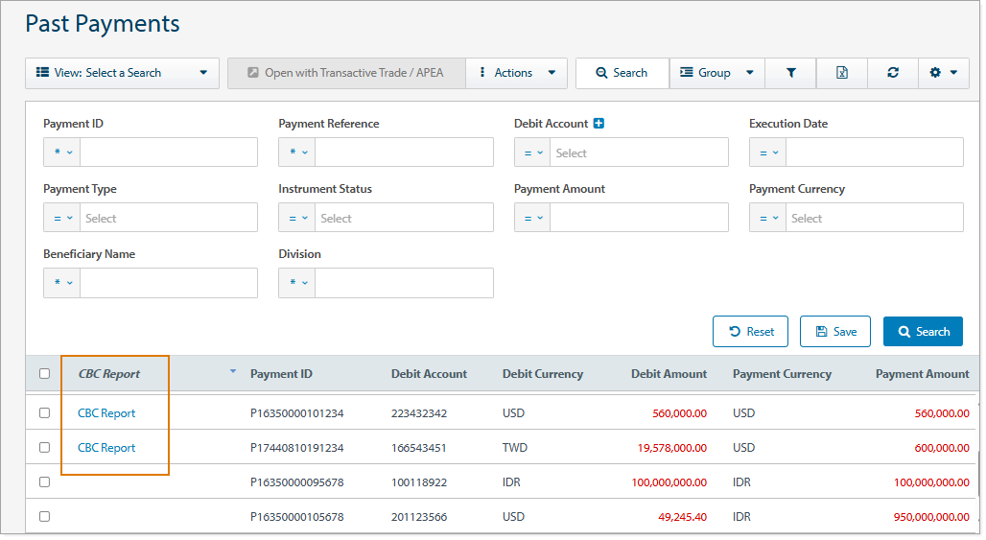Open the settings gear menu

(943, 73)
